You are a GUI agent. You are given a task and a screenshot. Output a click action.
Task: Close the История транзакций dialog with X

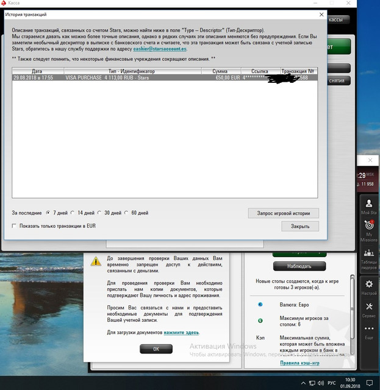pyautogui.click(x=321, y=15)
